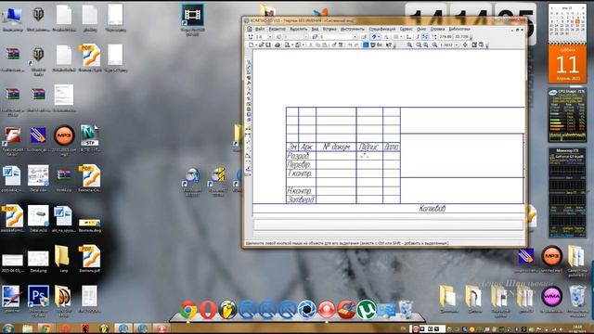Click the purple WMA desktop icon
Viewport: 594px width, 334px height.
pyautogui.click(x=552, y=297)
